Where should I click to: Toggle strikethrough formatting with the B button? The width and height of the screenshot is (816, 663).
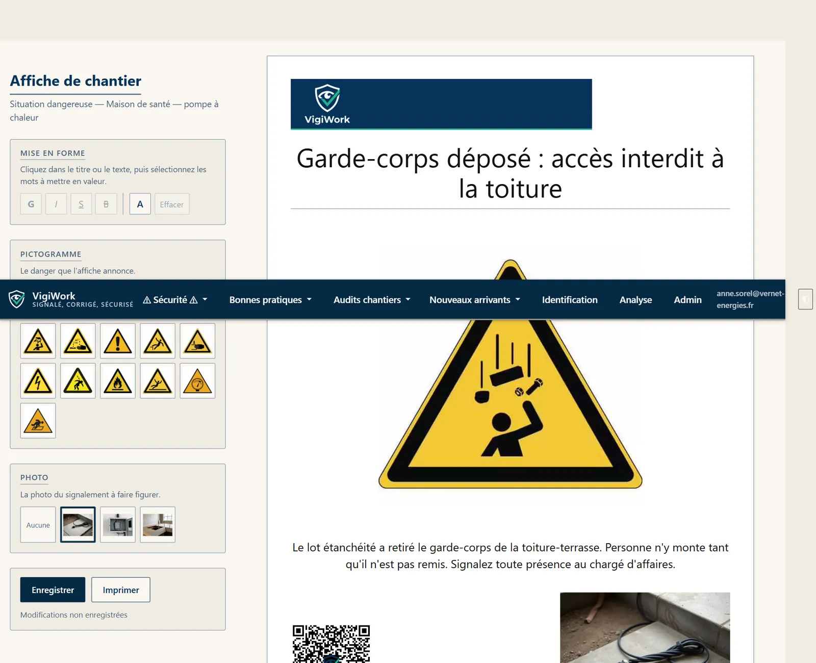coord(106,204)
